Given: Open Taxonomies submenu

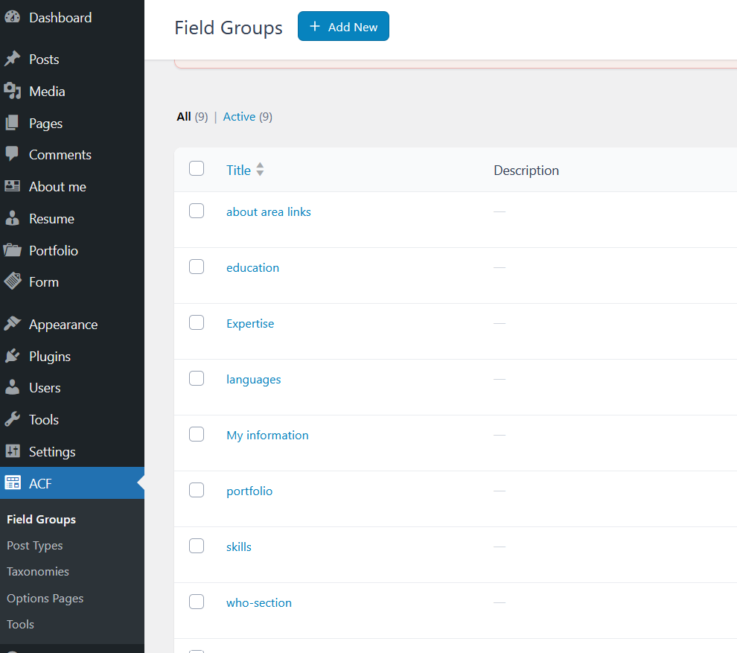Looking at the screenshot, I should [x=38, y=571].
